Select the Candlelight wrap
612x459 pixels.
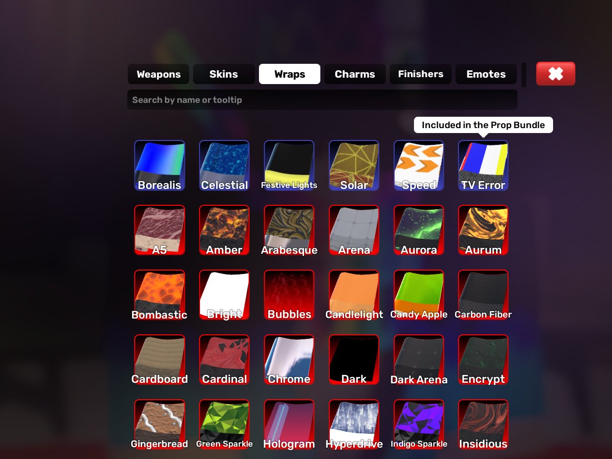[354, 295]
